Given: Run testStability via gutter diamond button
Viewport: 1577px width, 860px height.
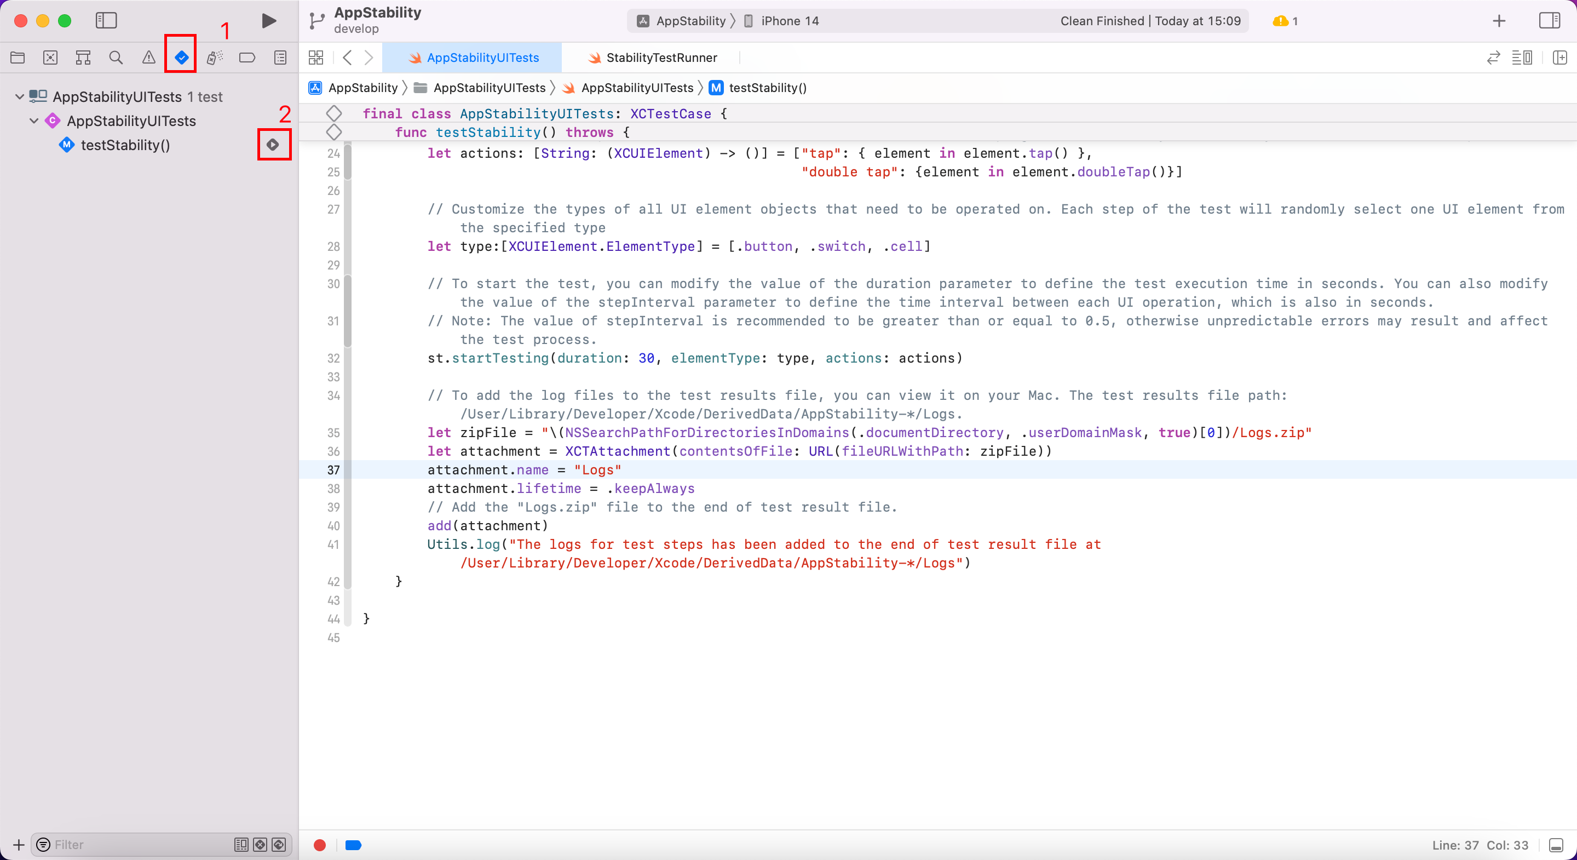Looking at the screenshot, I should tap(333, 131).
